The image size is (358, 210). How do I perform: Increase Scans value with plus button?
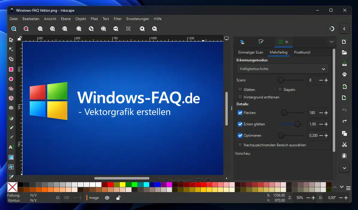pos(326,80)
